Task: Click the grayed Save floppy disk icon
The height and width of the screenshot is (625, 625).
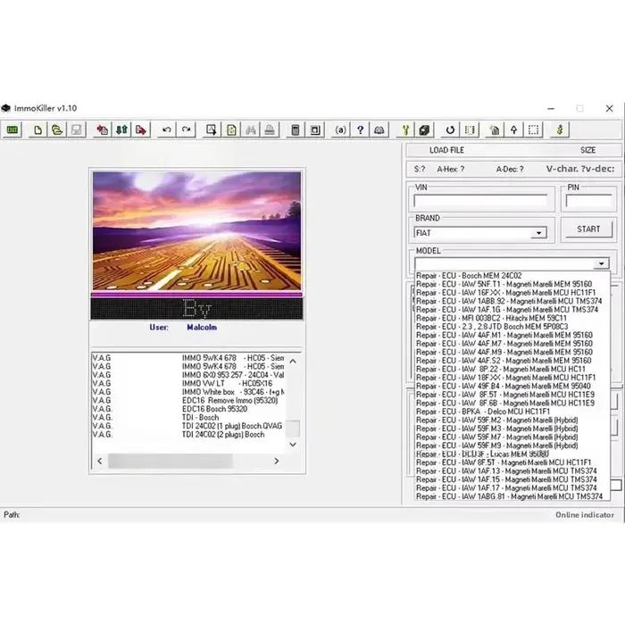Action: [76, 130]
